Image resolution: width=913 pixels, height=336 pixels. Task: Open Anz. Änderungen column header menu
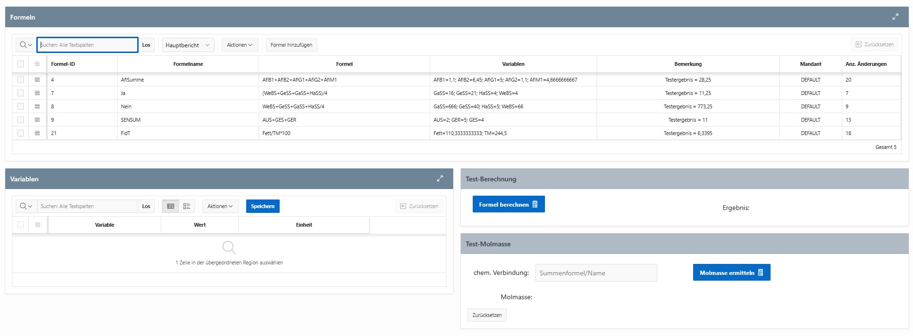tap(866, 64)
